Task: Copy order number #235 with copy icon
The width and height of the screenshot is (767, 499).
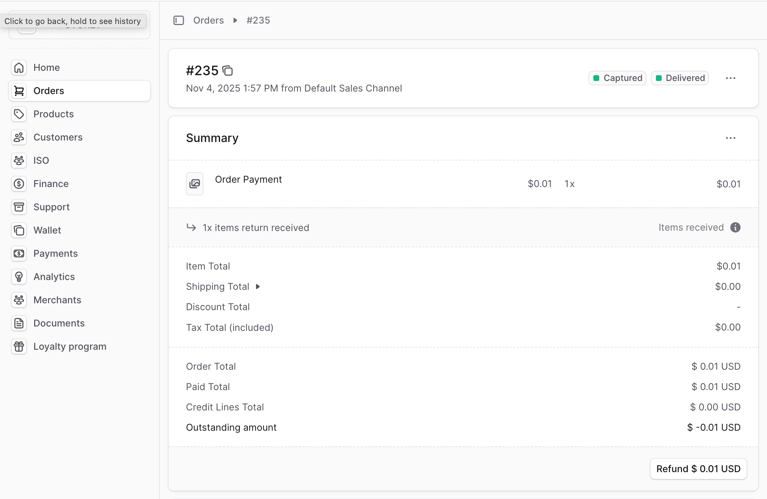Action: point(228,71)
